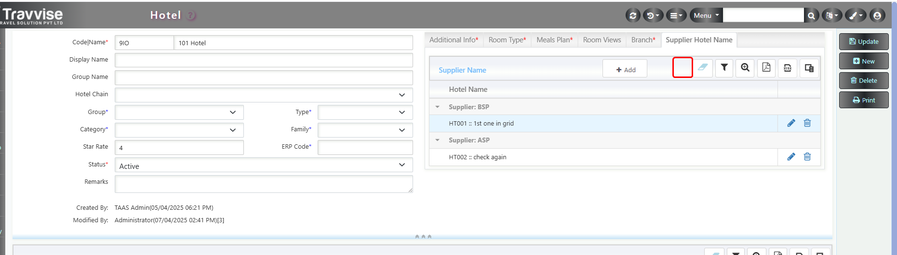Click the Code field containing 9IO
The height and width of the screenshot is (255, 897).
point(144,43)
